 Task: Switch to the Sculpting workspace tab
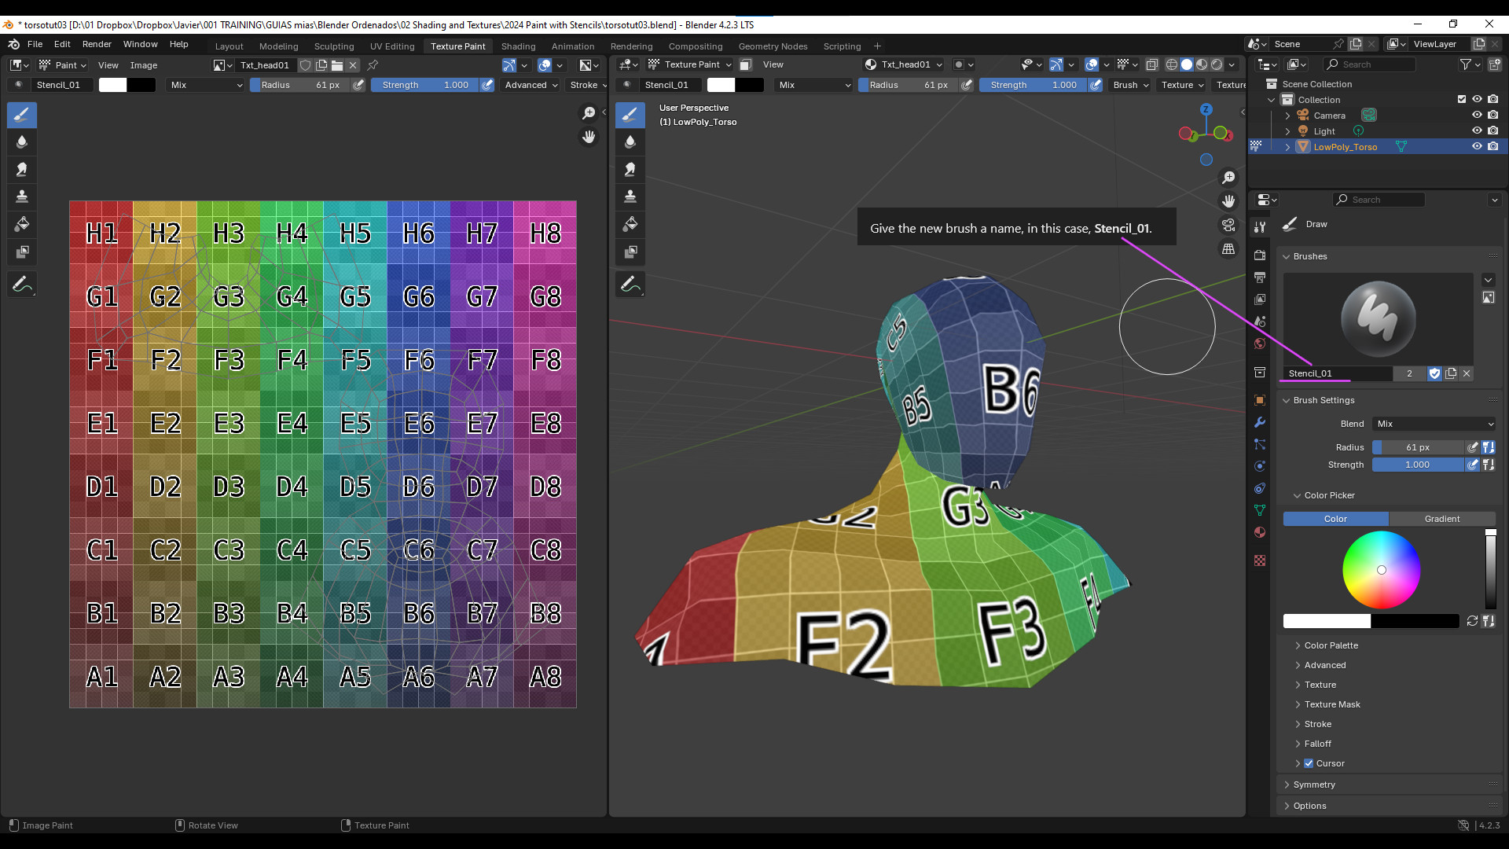click(334, 46)
